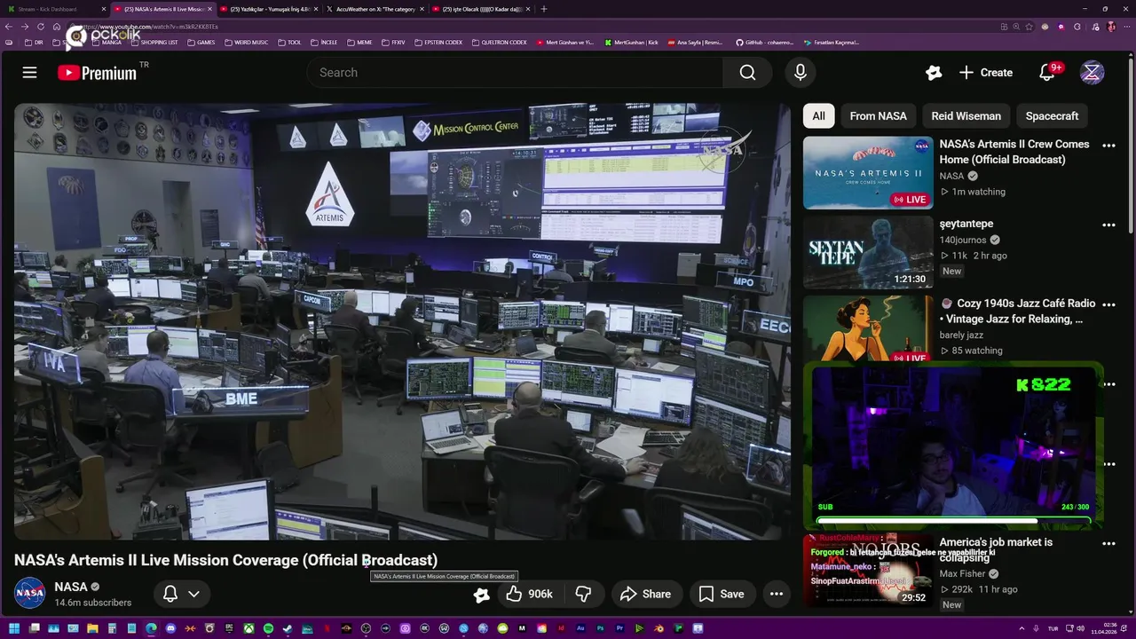
Task: Open WEIRD MUSIC bookmarks folder
Action: tap(247, 42)
